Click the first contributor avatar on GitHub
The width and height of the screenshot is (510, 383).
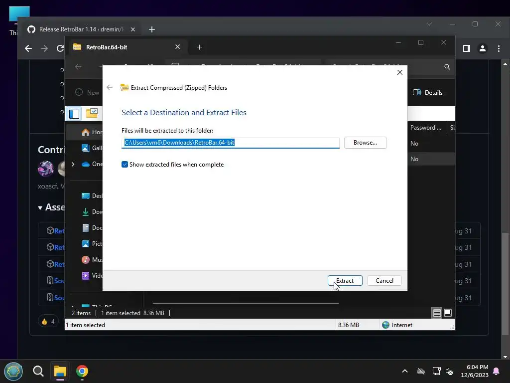pos(46,169)
